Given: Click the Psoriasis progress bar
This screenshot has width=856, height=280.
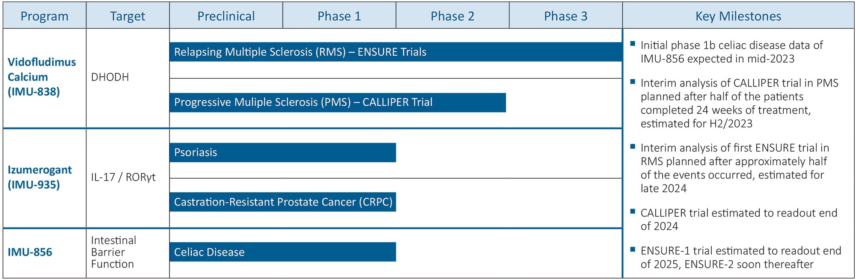Looking at the screenshot, I should coord(282,152).
